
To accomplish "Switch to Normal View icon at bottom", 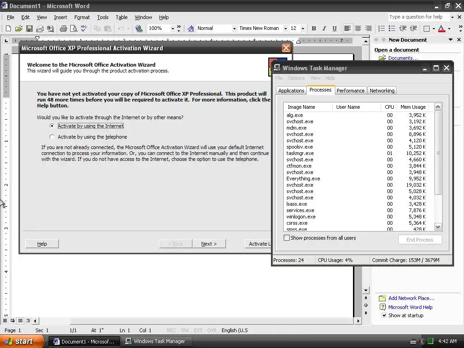I will coord(5,320).
